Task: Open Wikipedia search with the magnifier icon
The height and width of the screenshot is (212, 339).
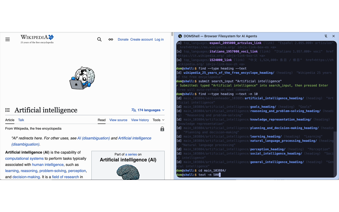Action: (99, 39)
